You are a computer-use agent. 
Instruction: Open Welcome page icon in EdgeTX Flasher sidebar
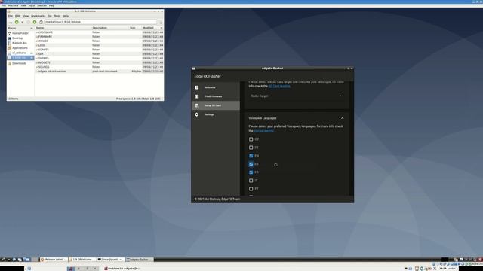(196, 87)
